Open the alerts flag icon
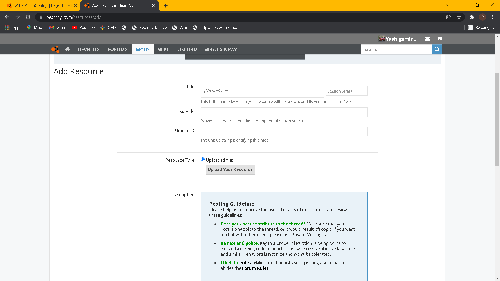Viewport: 500px width, 281px height. (x=439, y=39)
